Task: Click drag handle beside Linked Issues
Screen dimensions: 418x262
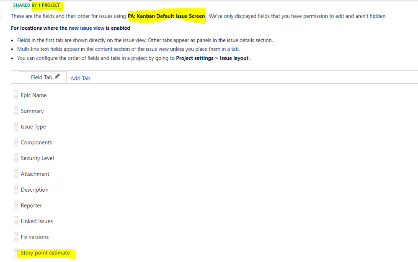Action: [x=16, y=221]
